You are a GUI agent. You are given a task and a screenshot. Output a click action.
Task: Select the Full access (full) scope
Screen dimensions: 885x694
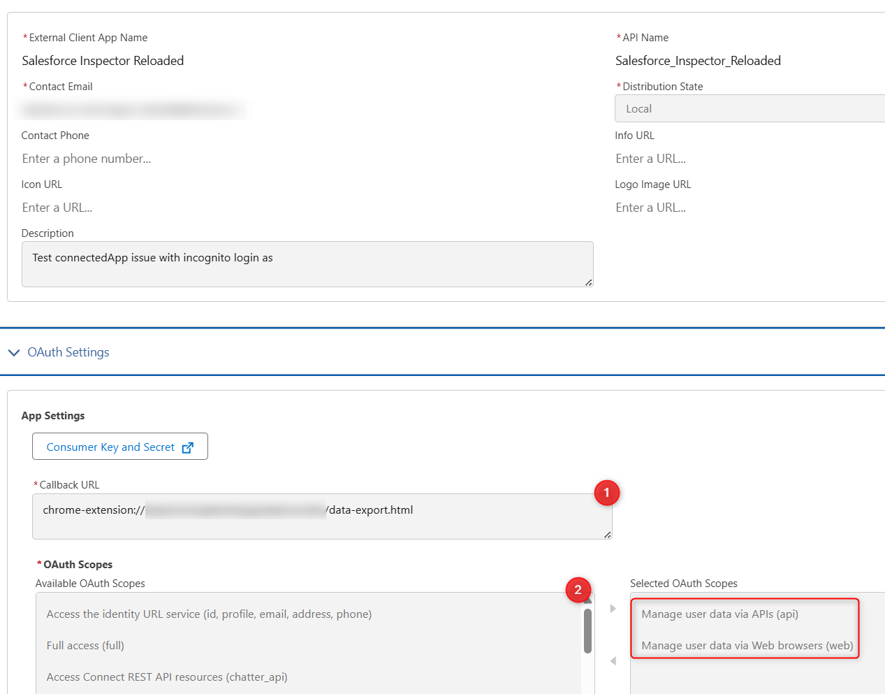(x=85, y=646)
